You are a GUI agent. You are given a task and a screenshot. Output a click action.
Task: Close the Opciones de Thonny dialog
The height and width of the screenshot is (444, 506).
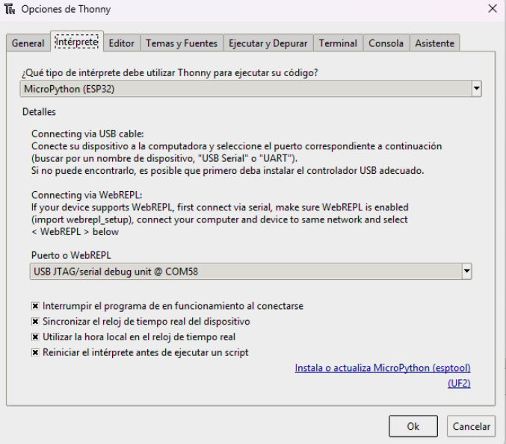pyautogui.click(x=493, y=9)
